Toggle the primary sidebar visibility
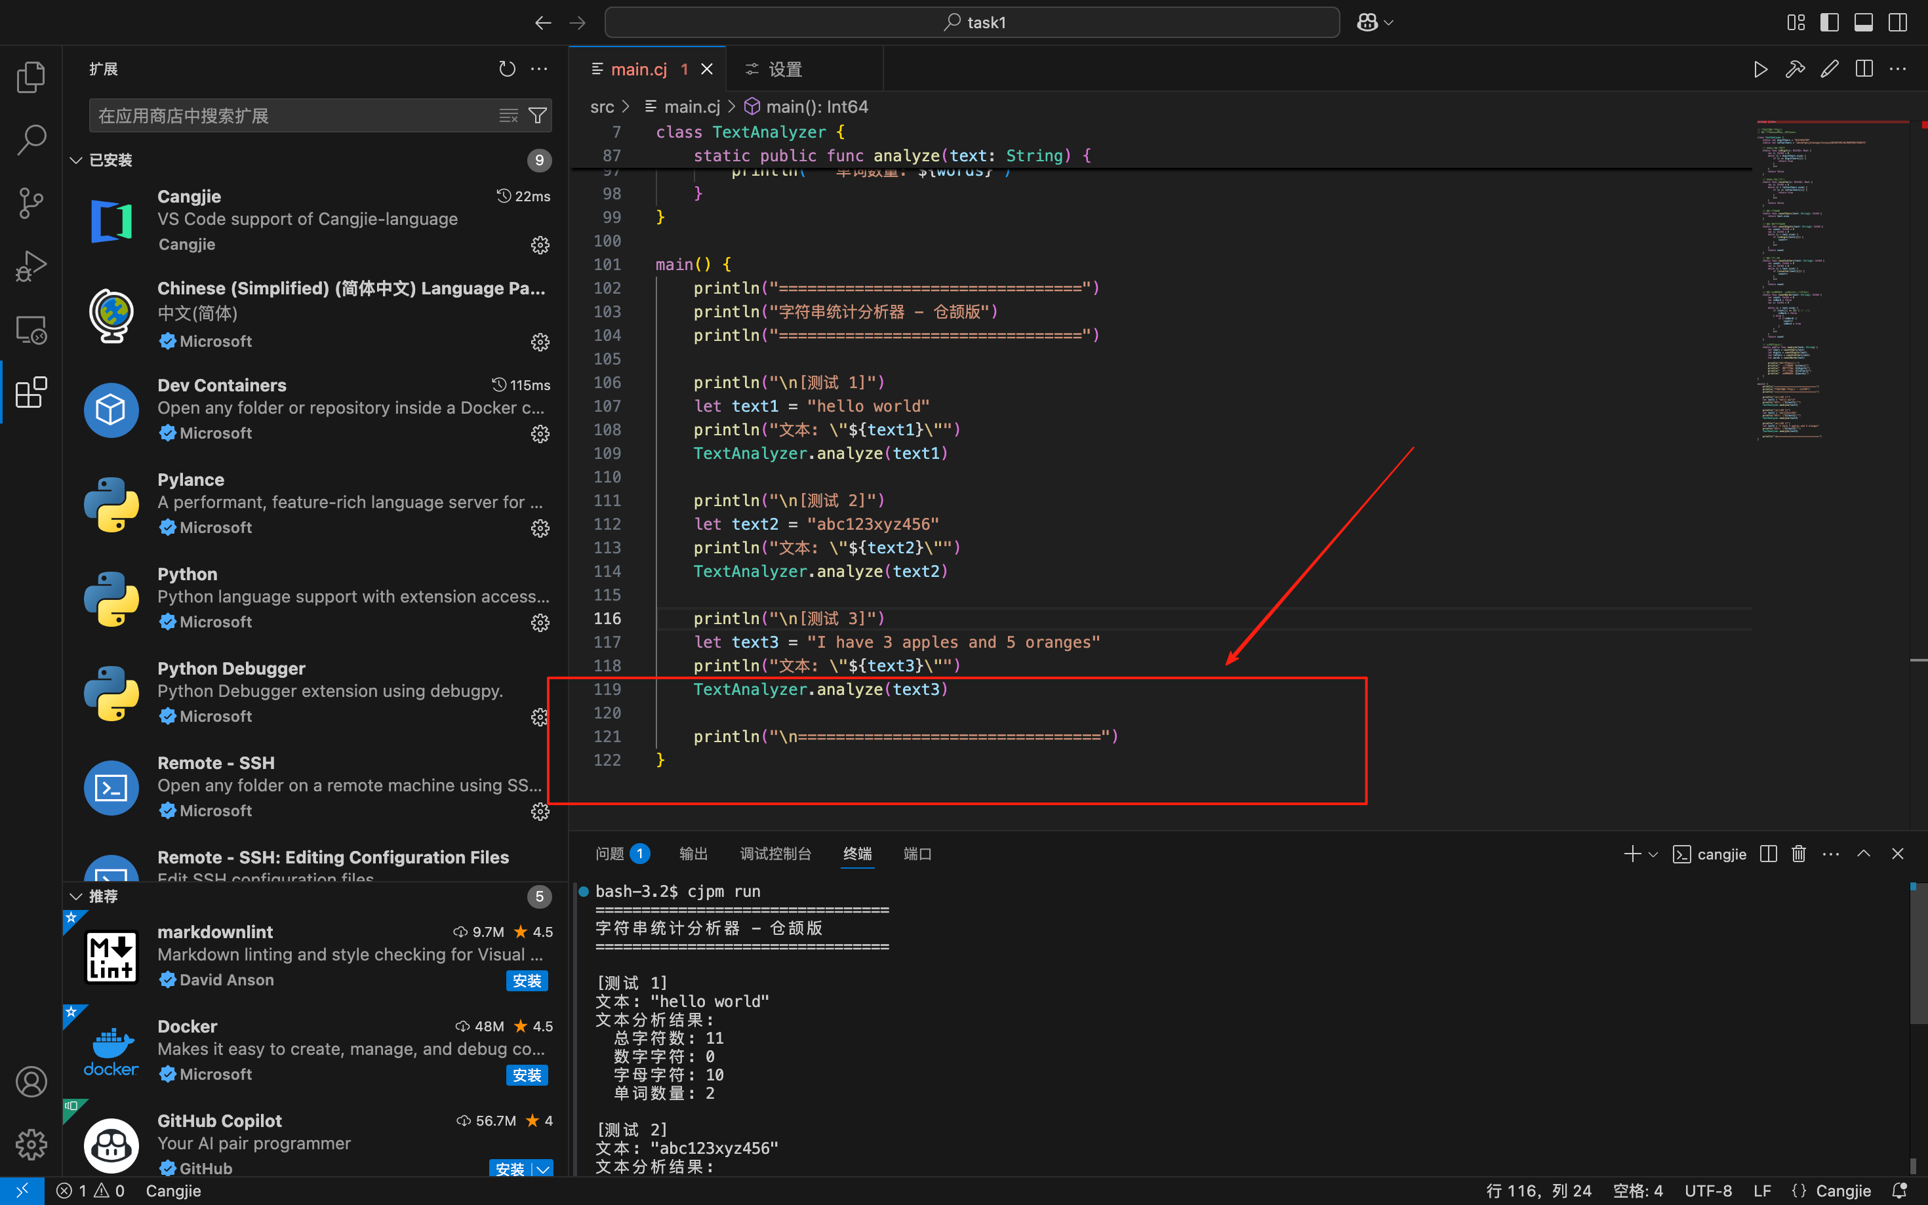 (1829, 22)
